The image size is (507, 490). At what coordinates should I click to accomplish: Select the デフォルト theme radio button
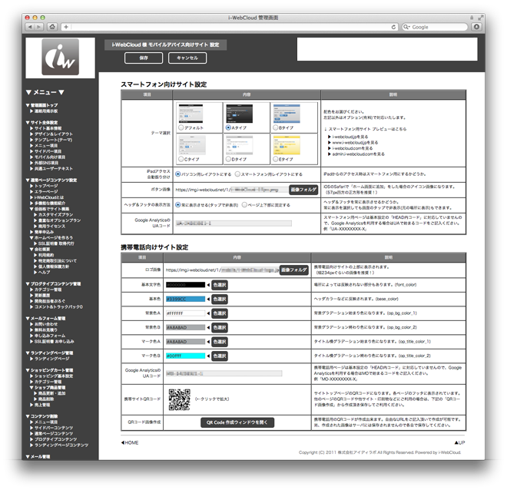(181, 128)
